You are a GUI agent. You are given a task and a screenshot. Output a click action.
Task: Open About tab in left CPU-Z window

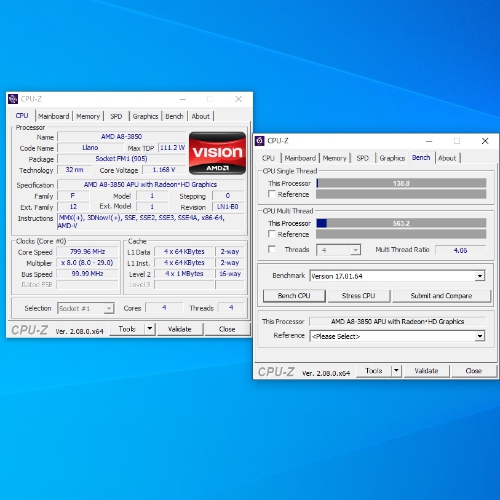(x=200, y=116)
